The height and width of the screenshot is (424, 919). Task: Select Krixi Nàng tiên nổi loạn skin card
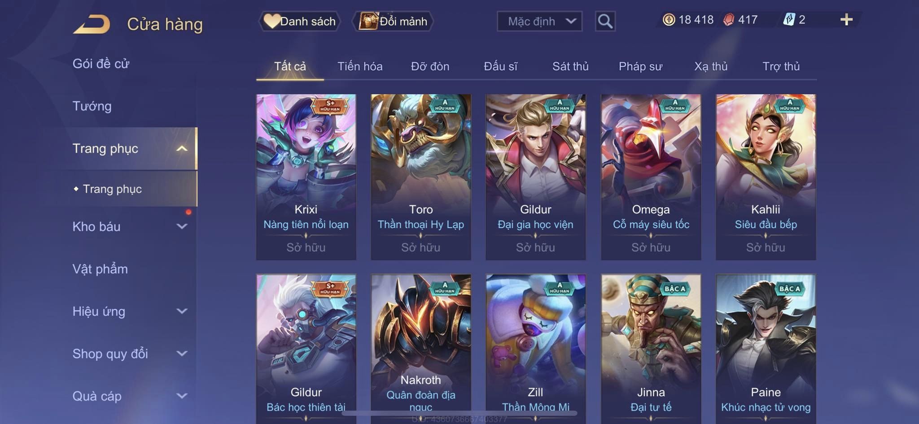click(306, 177)
